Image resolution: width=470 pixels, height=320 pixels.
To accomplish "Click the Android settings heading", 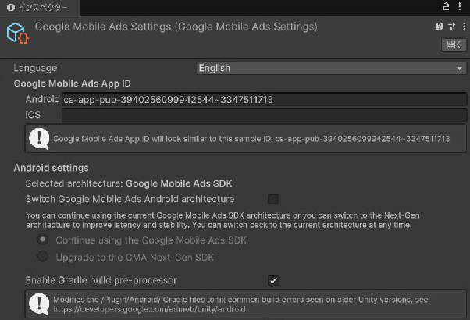I will point(51,168).
